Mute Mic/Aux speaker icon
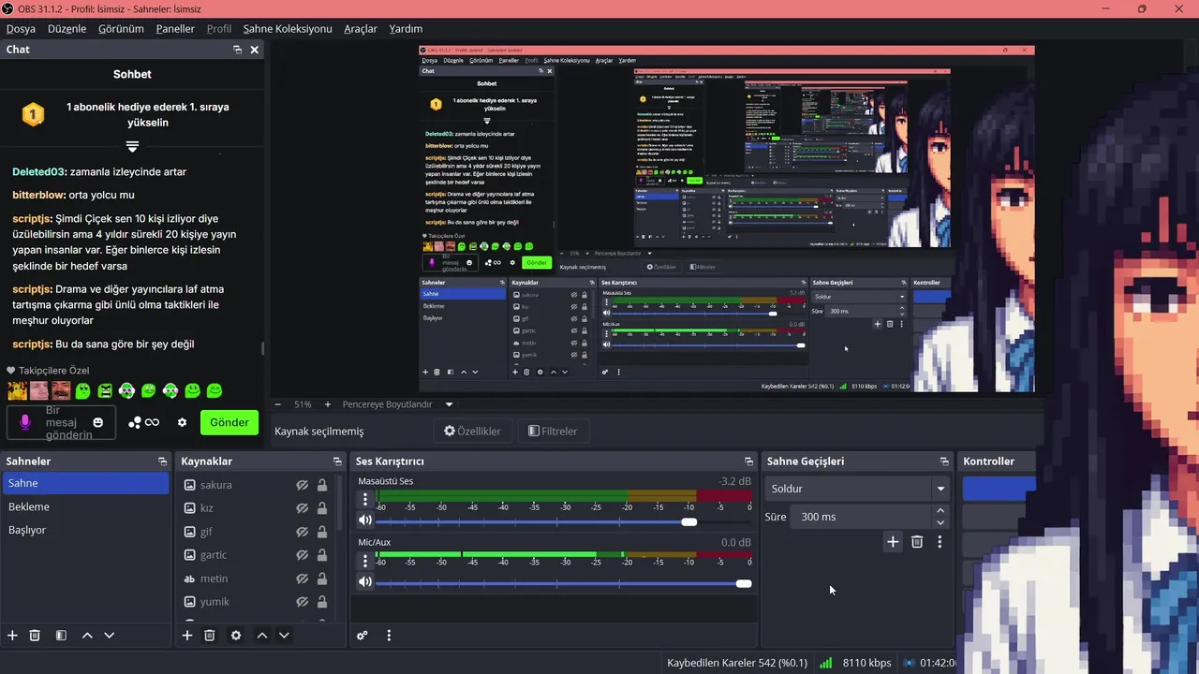1199x674 pixels. pos(365,581)
